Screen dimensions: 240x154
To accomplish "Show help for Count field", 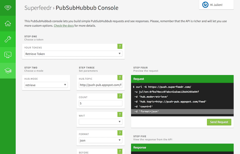I will [x=120, y=96].
